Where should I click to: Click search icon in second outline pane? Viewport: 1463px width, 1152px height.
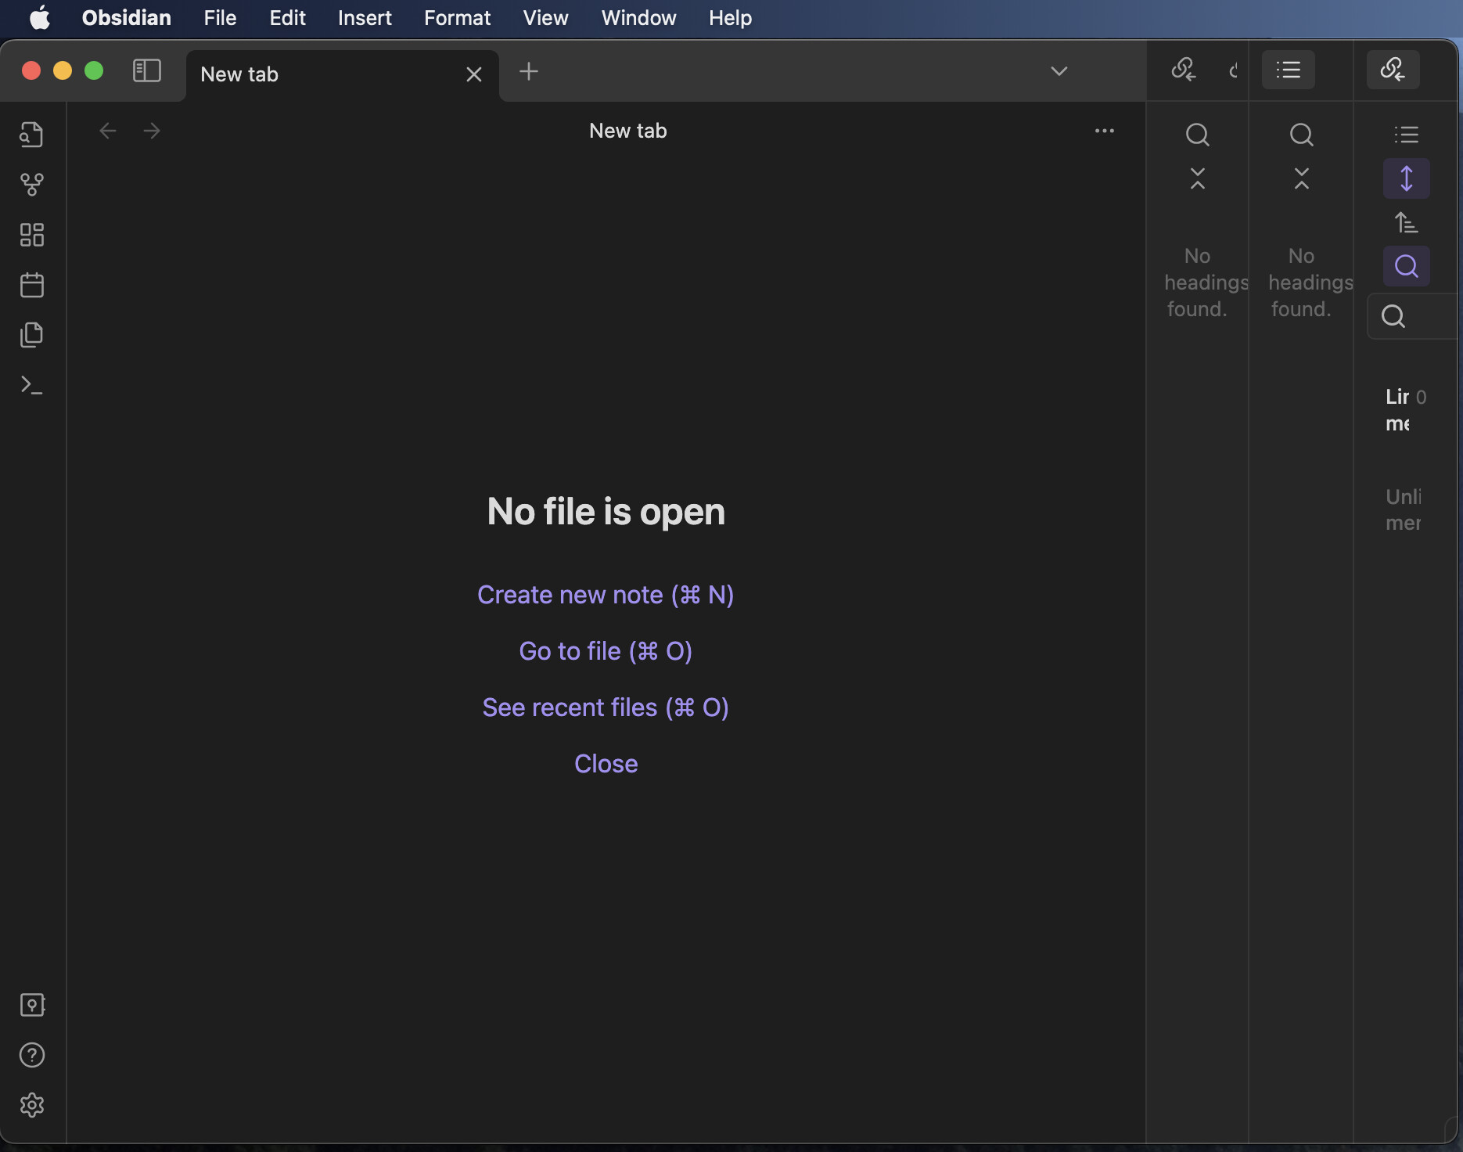click(x=1302, y=135)
